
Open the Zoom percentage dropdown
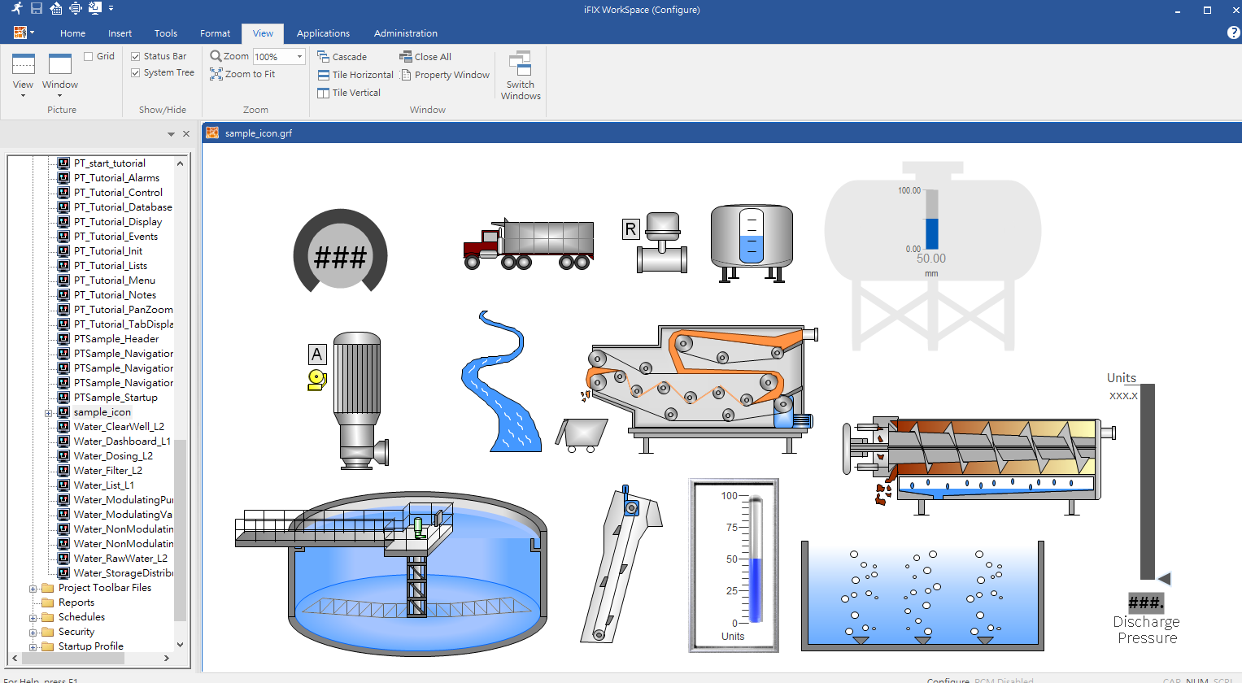coord(299,56)
